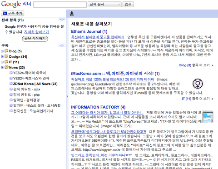Click feed icon for YES24-국어와 외국어
The width and height of the screenshot is (218, 169).
pyautogui.click(x=11, y=73)
